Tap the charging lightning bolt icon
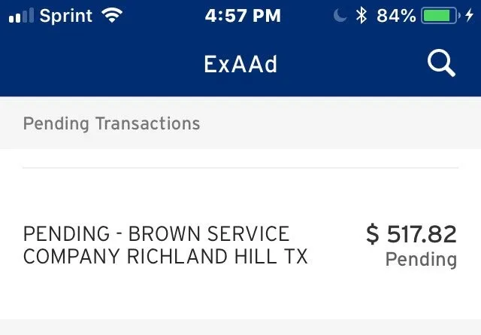Screen dimensions: 481x335 point(470,15)
